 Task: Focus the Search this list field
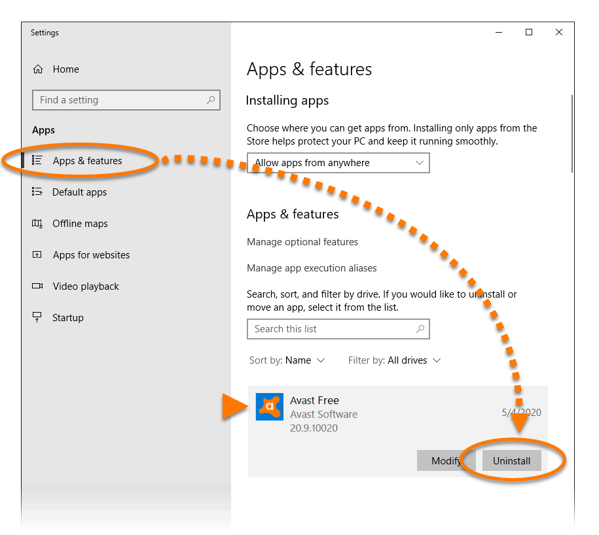pos(338,329)
